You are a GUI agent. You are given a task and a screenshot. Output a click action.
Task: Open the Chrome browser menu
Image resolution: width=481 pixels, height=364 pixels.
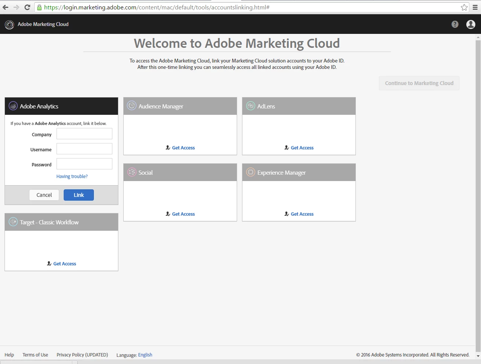click(475, 7)
